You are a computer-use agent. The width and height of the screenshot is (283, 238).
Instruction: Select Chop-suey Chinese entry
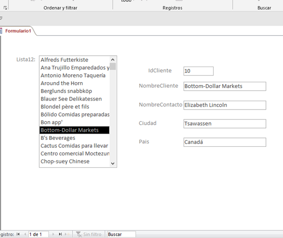(75, 161)
